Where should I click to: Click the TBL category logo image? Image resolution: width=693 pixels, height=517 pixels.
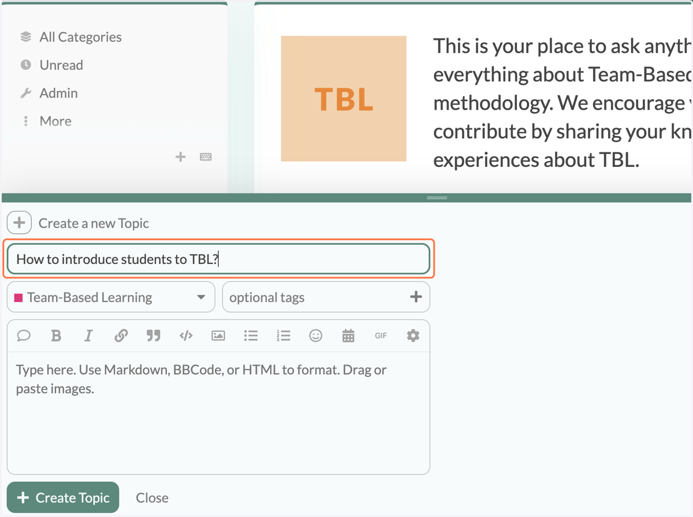(x=344, y=99)
